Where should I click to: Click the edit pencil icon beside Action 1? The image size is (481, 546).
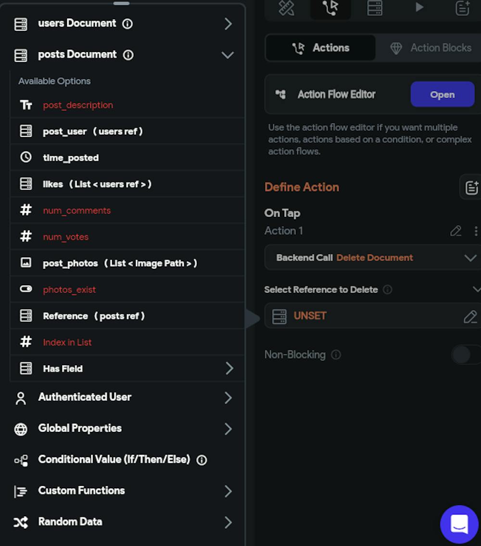pyautogui.click(x=456, y=231)
